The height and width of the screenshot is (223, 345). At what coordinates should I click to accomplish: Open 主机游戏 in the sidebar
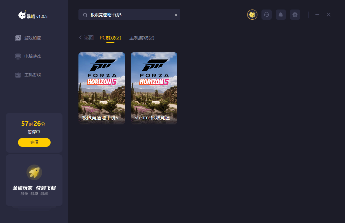click(28, 75)
